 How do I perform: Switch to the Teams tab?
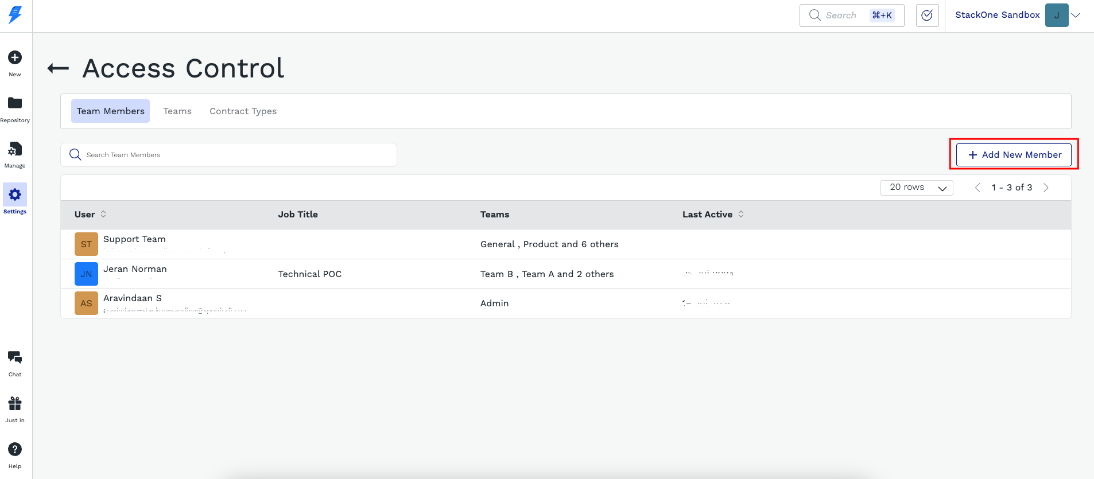point(177,111)
